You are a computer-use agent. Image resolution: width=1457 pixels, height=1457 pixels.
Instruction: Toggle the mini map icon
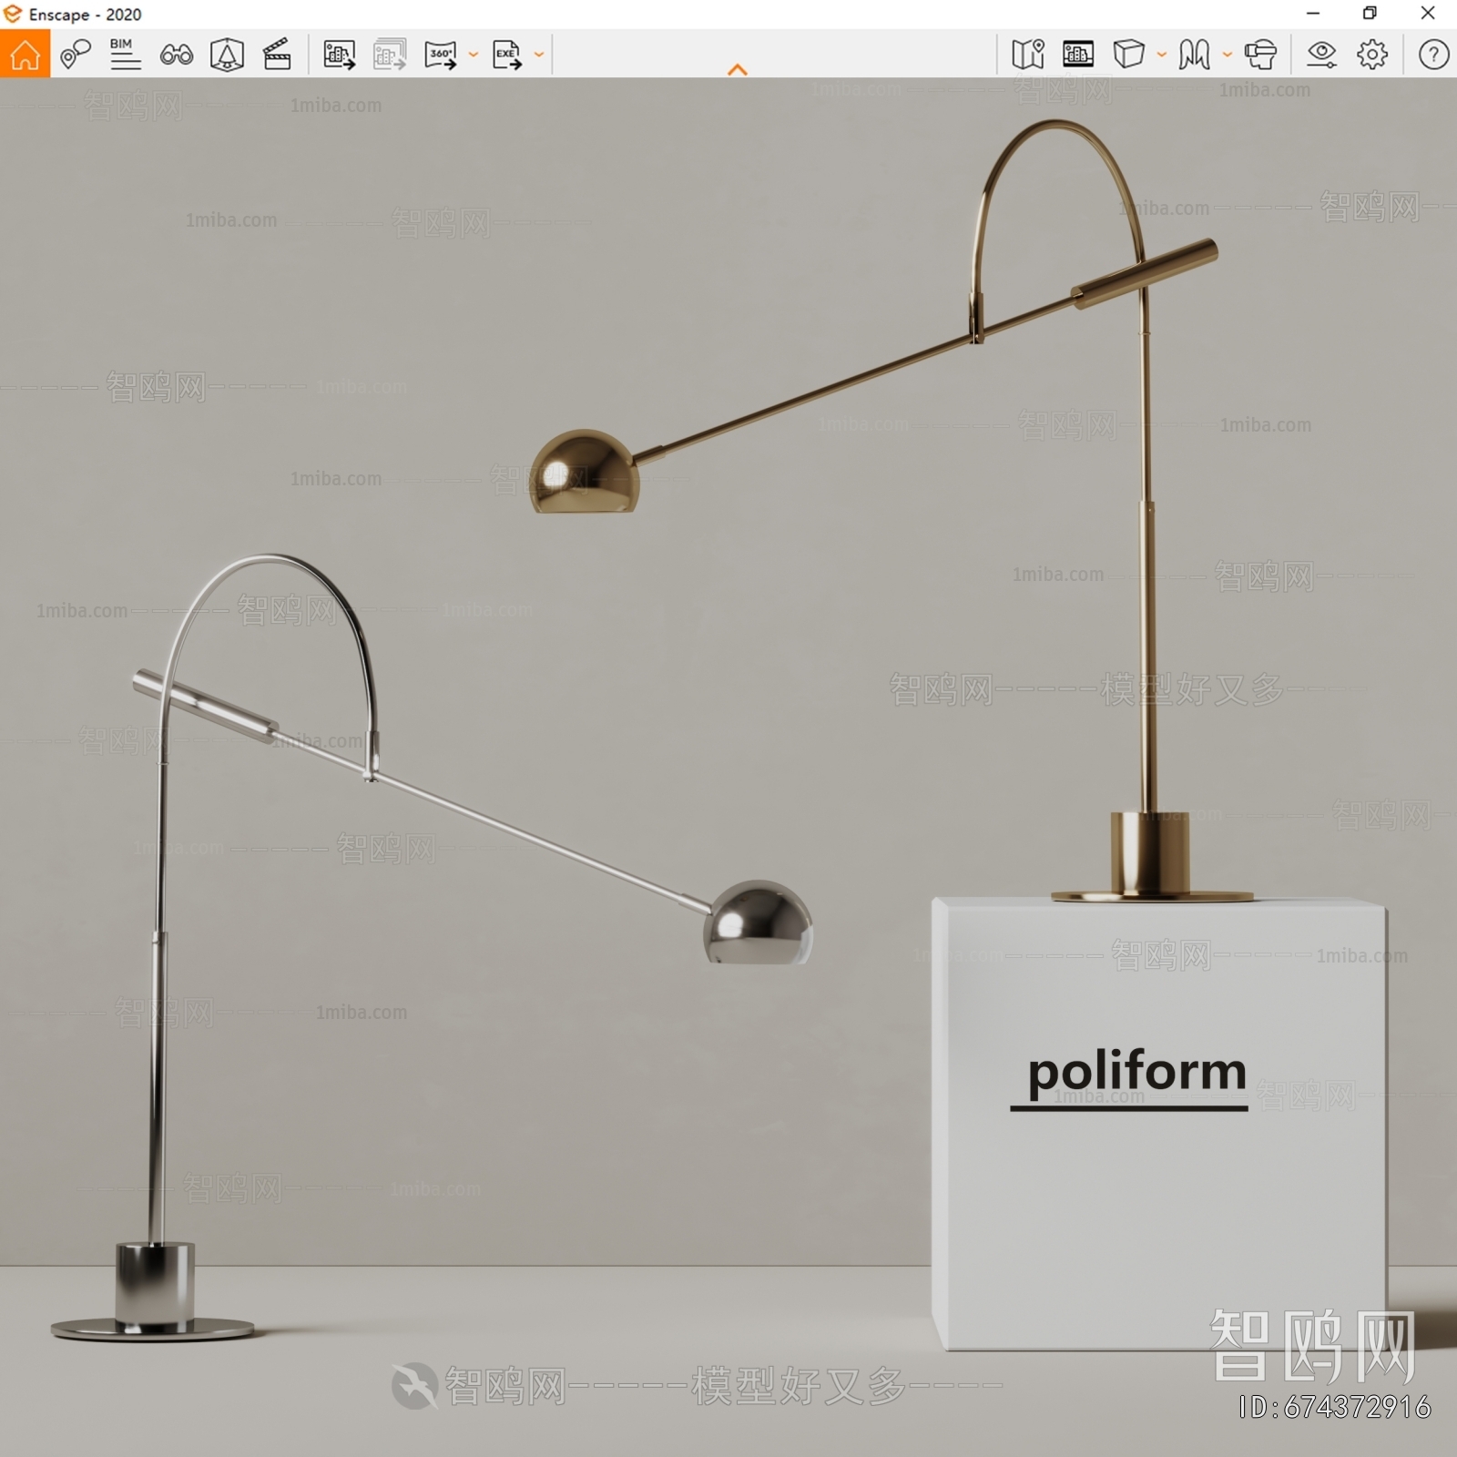point(1028,55)
